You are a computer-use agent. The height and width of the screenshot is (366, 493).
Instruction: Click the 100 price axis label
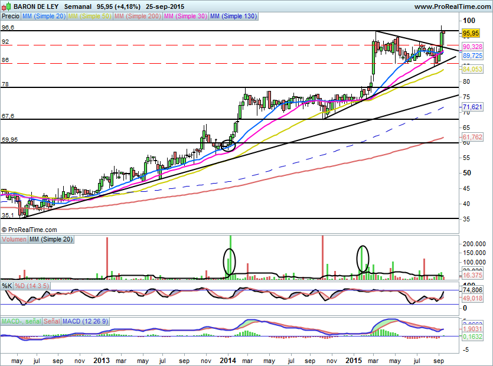coord(469,21)
